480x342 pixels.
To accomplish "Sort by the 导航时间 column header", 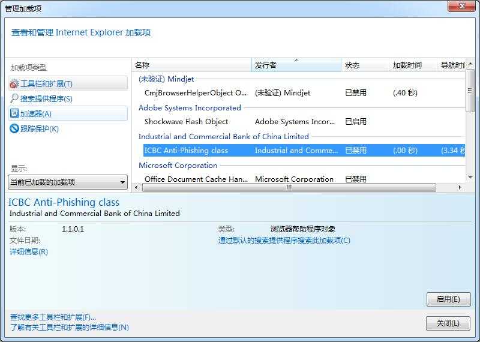I will point(451,65).
